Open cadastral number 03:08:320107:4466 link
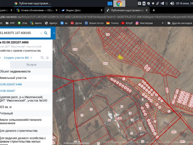Image resolution: width=193 pixels, height=145 pixels. tap(11, 84)
